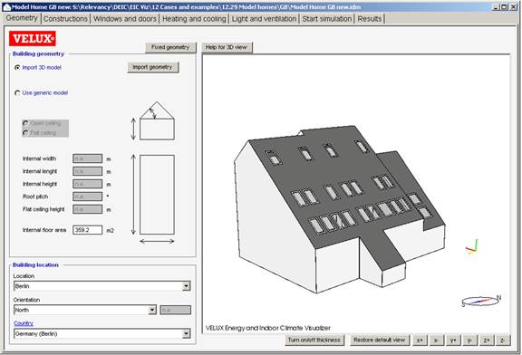Choose the Open ceiling radio option
Viewport: 522px width, 355px height.
[x=25, y=123]
